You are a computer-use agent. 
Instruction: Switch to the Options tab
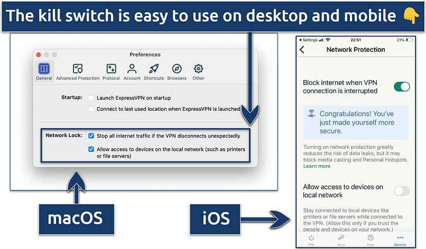[400, 240]
